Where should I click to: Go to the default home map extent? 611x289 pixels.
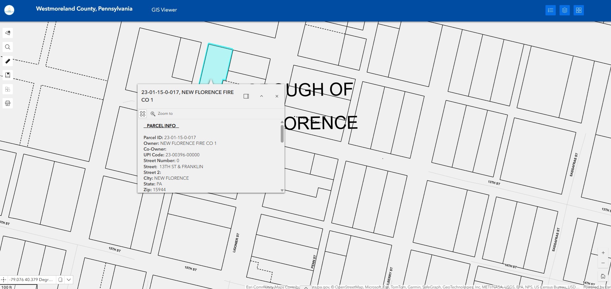point(603,276)
